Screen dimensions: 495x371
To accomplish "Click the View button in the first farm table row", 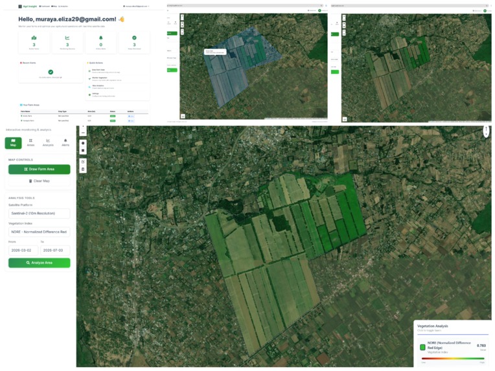I will pos(131,116).
